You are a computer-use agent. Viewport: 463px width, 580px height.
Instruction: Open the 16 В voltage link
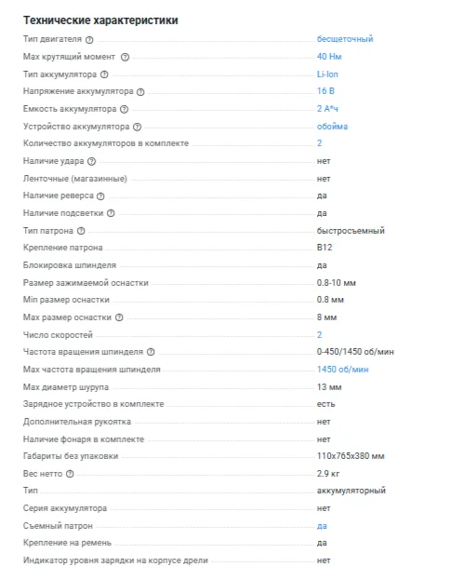[325, 91]
